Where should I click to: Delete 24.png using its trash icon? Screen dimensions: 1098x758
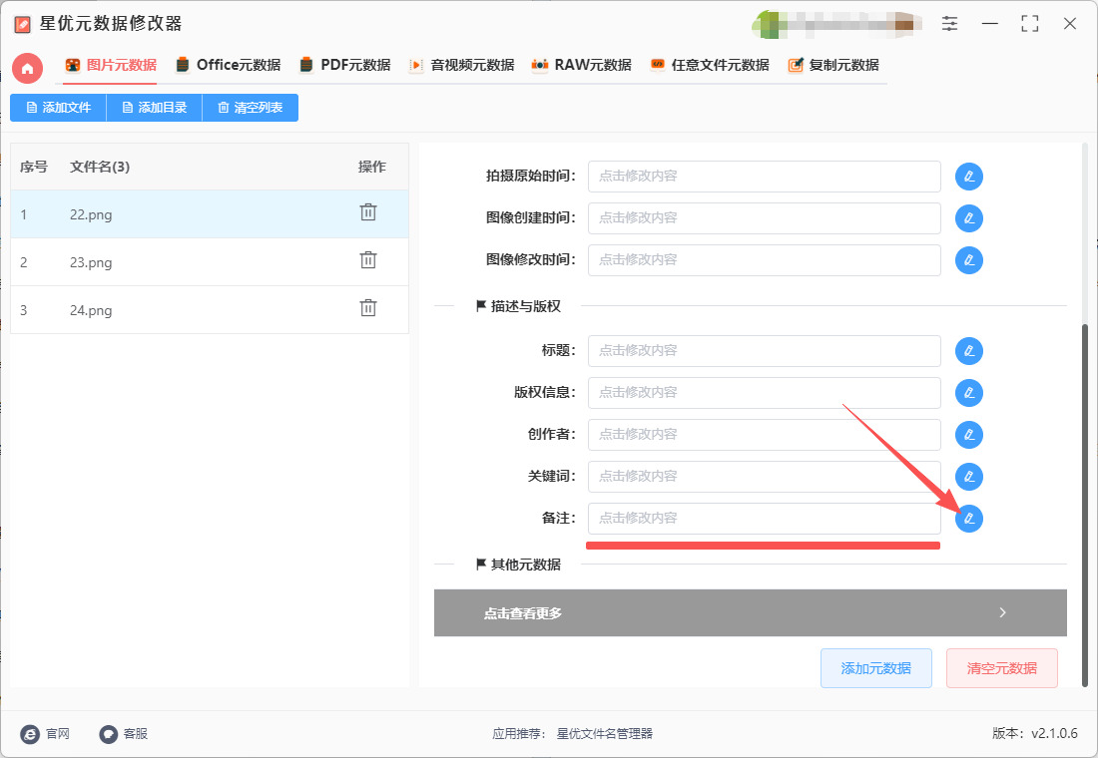click(368, 308)
